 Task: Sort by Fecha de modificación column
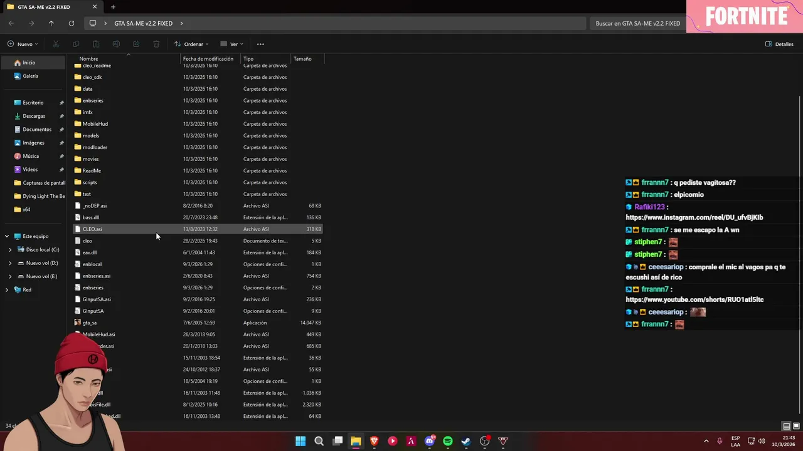(x=208, y=58)
